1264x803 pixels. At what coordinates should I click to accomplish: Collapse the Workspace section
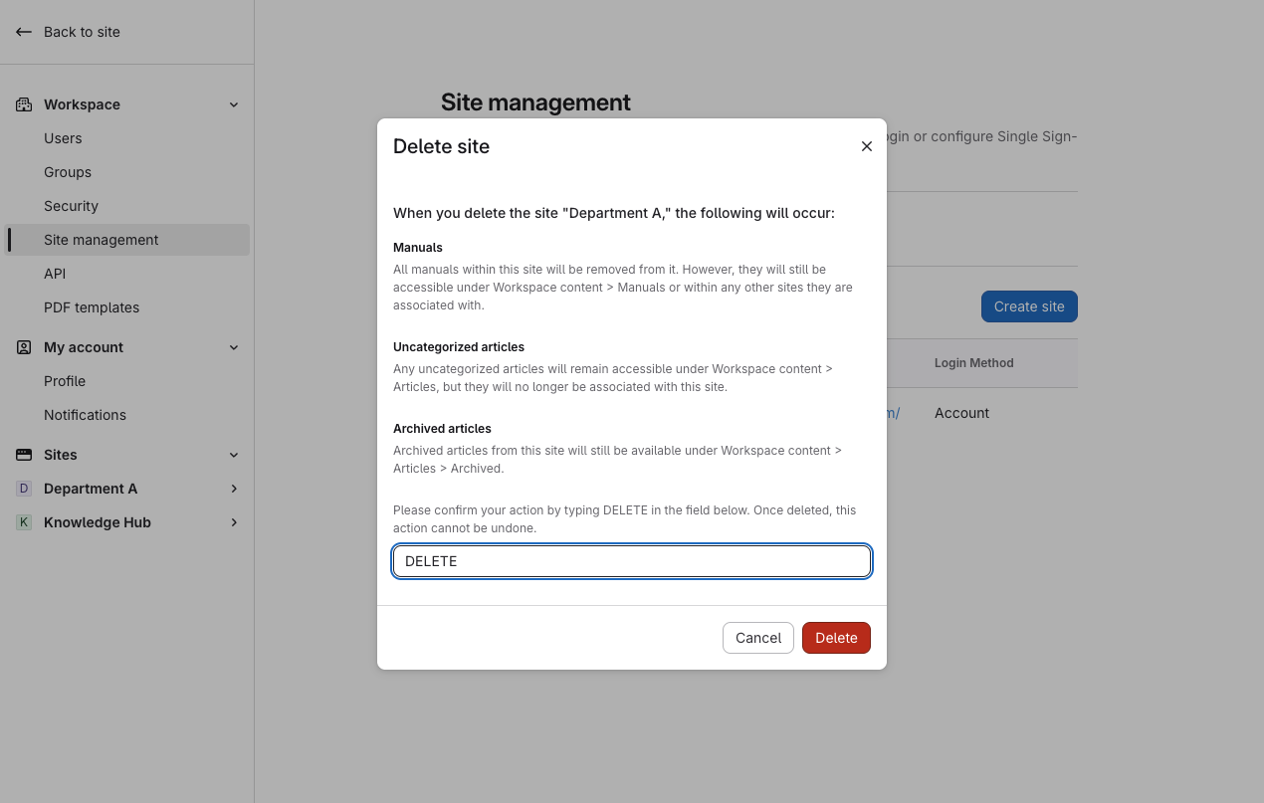pyautogui.click(x=233, y=103)
